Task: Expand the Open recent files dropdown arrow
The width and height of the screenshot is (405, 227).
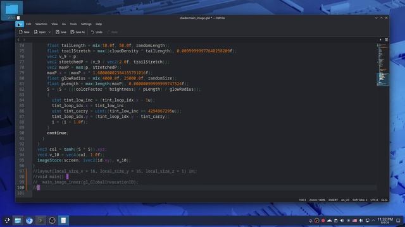Action: (49, 32)
